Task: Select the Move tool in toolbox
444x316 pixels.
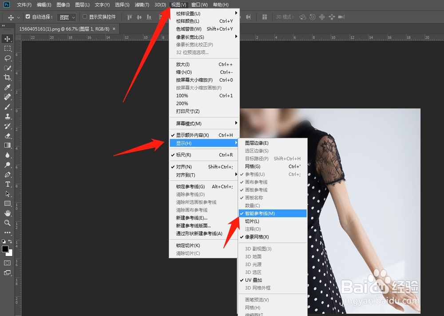Action: 8,39
